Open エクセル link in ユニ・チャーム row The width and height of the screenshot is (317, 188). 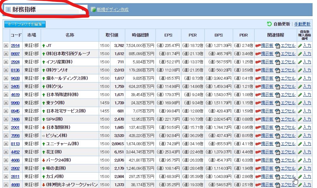point(288,144)
